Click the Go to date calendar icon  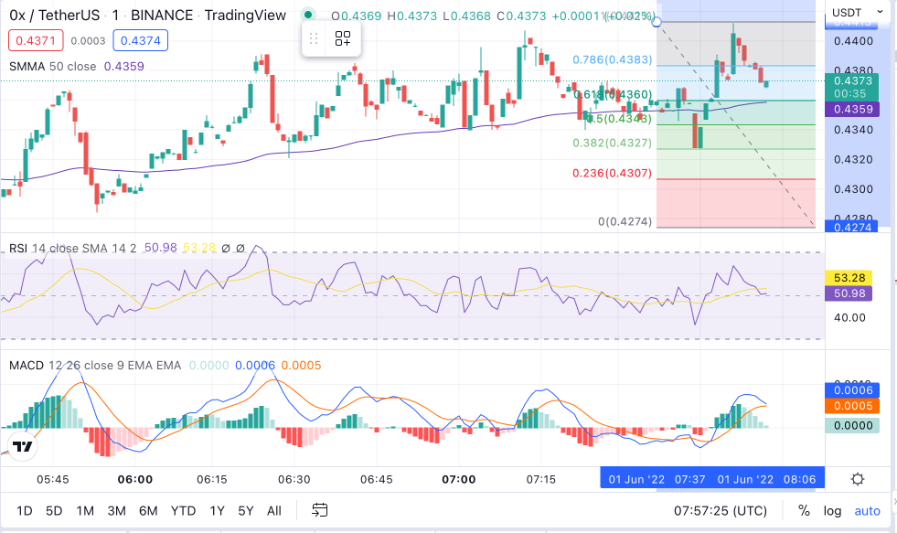pos(320,510)
